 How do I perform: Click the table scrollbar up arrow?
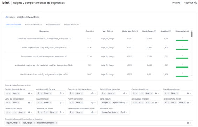[x=192, y=30]
